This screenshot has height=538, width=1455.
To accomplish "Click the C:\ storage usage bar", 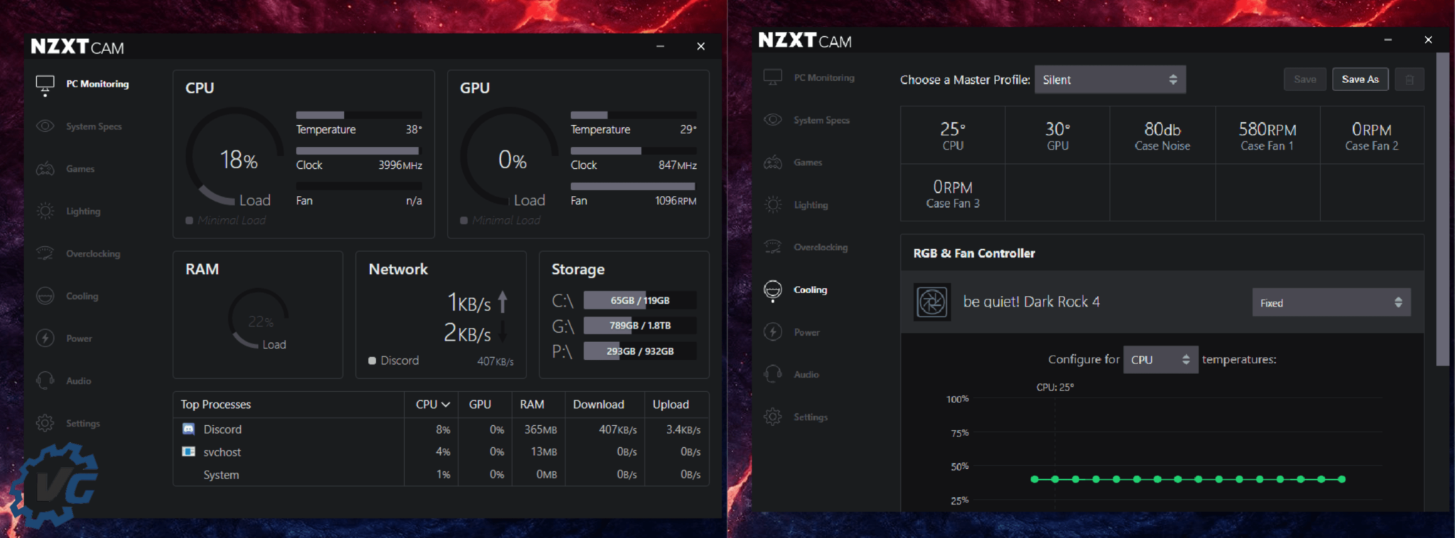I will click(639, 301).
